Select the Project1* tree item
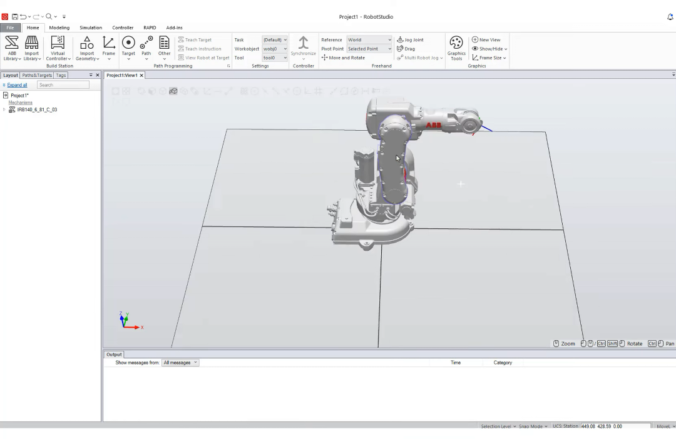Image resolution: width=676 pixels, height=439 pixels. [19, 95]
